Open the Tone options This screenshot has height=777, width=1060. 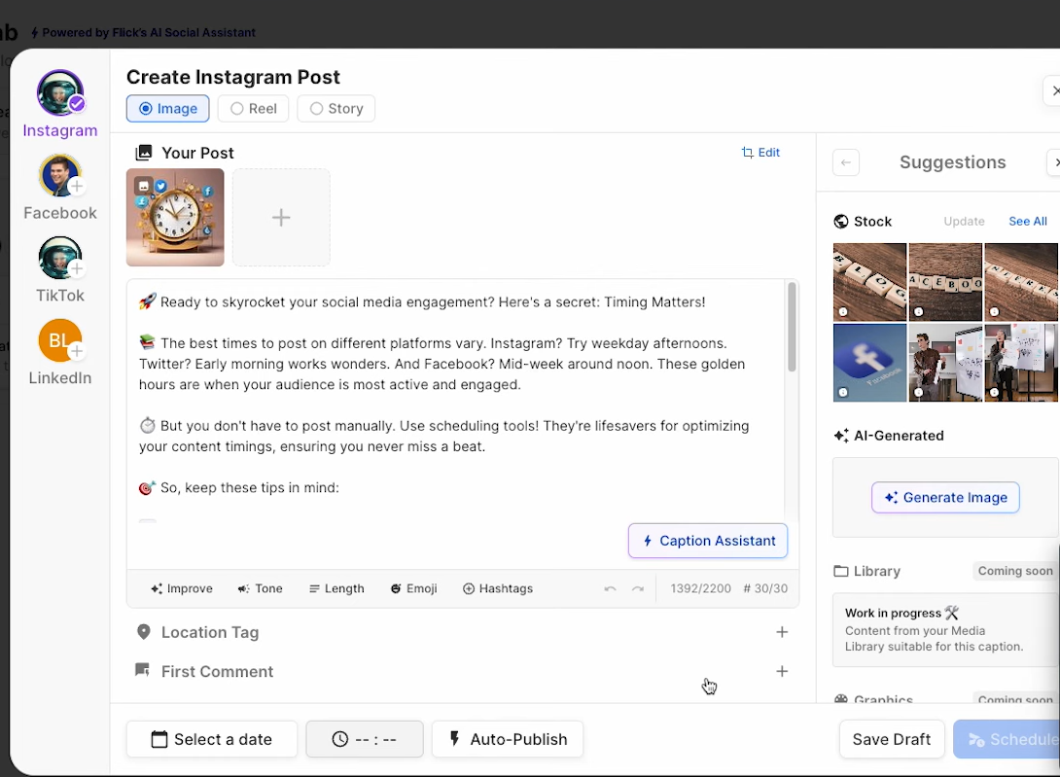coord(260,589)
